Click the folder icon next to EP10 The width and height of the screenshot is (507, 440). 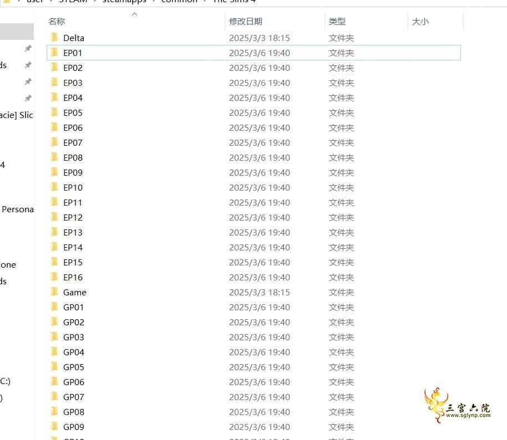54,187
